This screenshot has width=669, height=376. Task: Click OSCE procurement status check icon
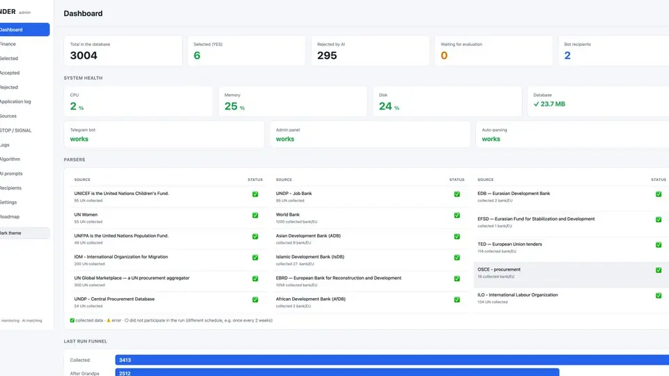(x=659, y=270)
